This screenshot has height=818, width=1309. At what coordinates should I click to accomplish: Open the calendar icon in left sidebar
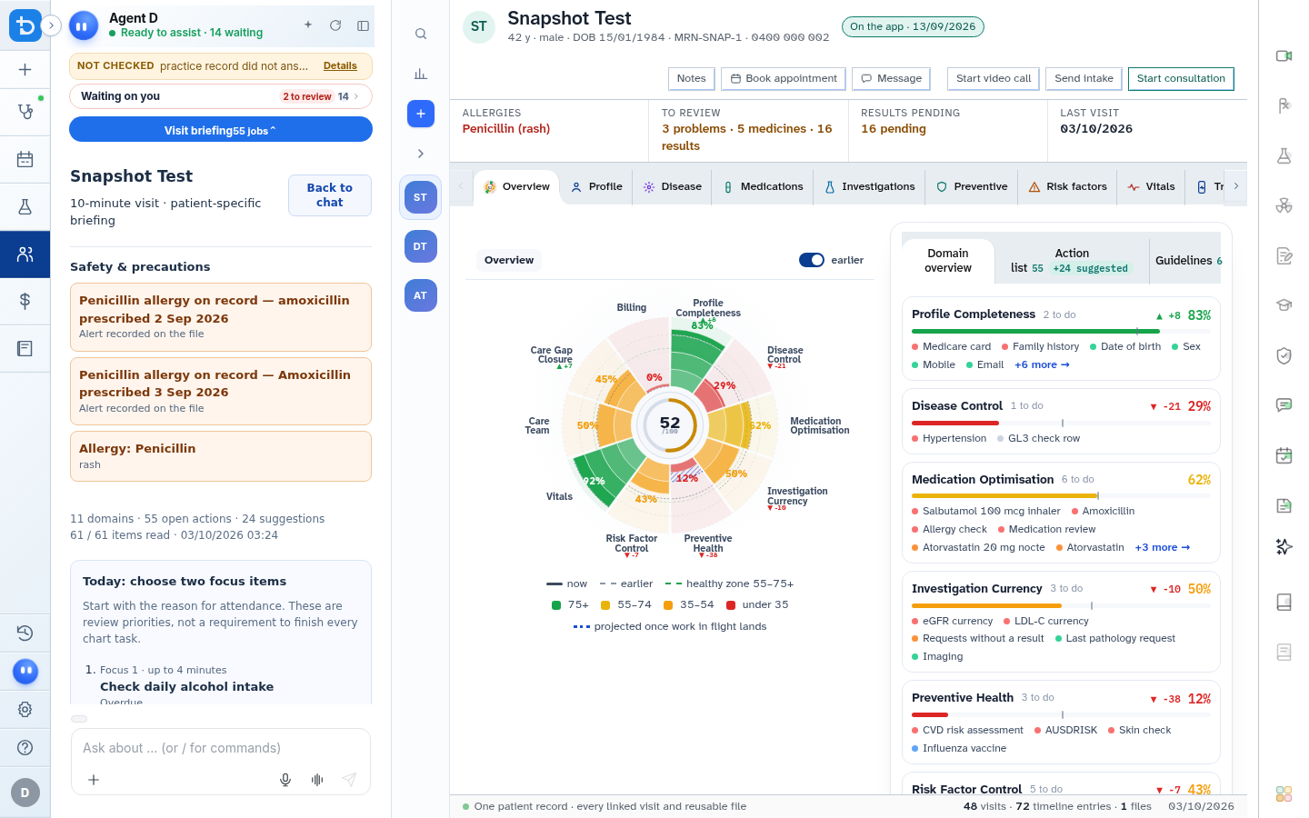point(25,160)
